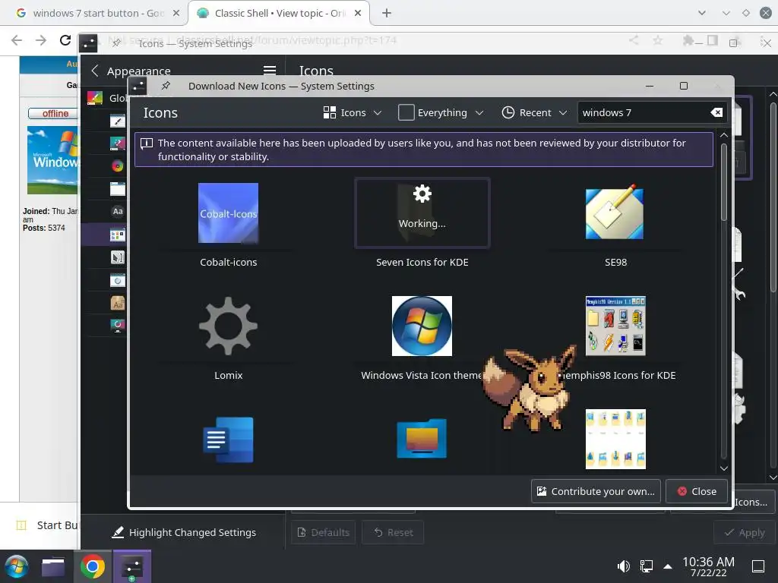The image size is (778, 583).
Task: Click the System Settings icon in the dialog title bar
Action: (138, 87)
